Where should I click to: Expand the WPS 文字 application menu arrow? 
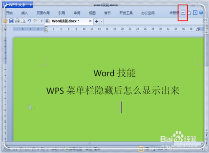click(31, 5)
